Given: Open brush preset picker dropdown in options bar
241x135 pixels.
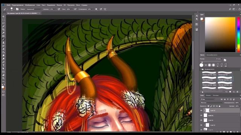Looking at the screenshot, I should (x=14, y=9).
